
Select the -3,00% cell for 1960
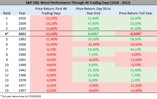(136, 55)
